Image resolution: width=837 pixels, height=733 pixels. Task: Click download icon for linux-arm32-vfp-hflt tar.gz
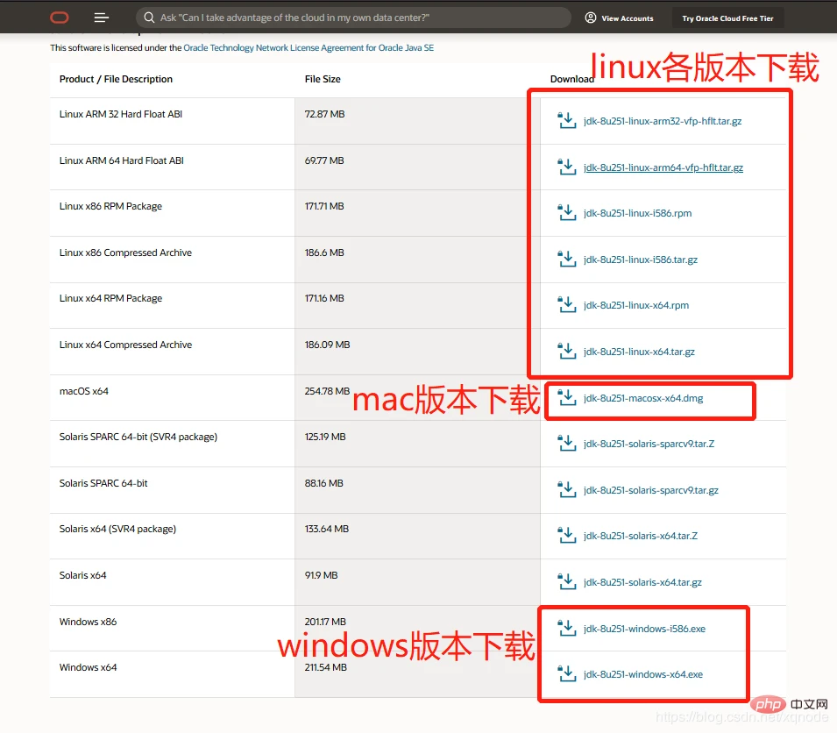(x=566, y=121)
